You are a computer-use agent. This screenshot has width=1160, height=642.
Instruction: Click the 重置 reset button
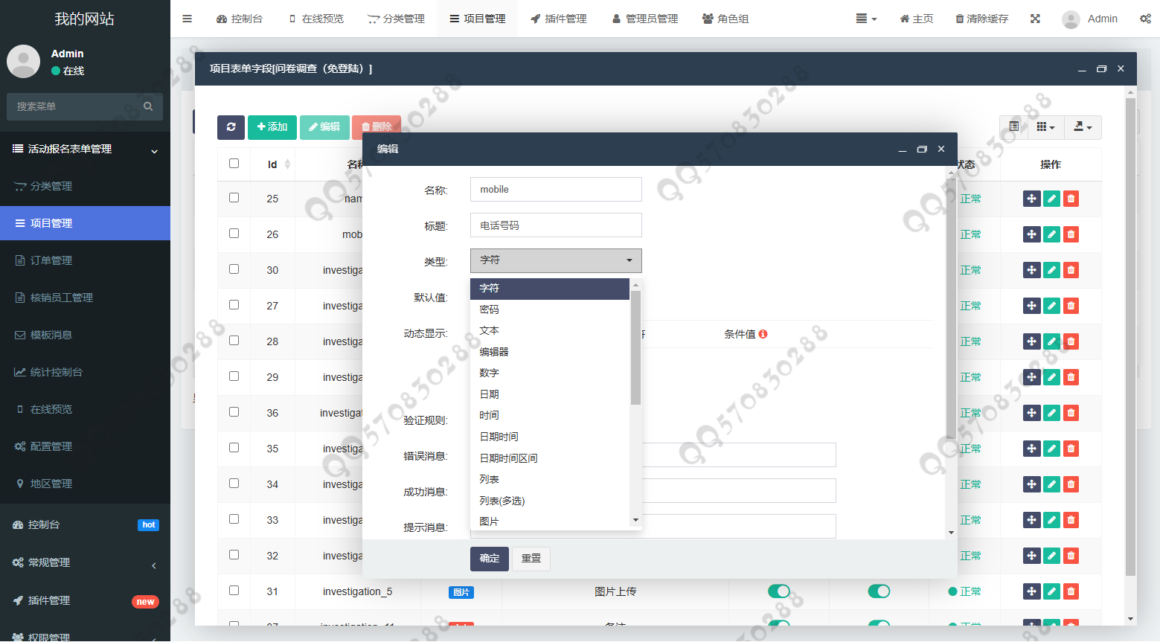(x=531, y=559)
